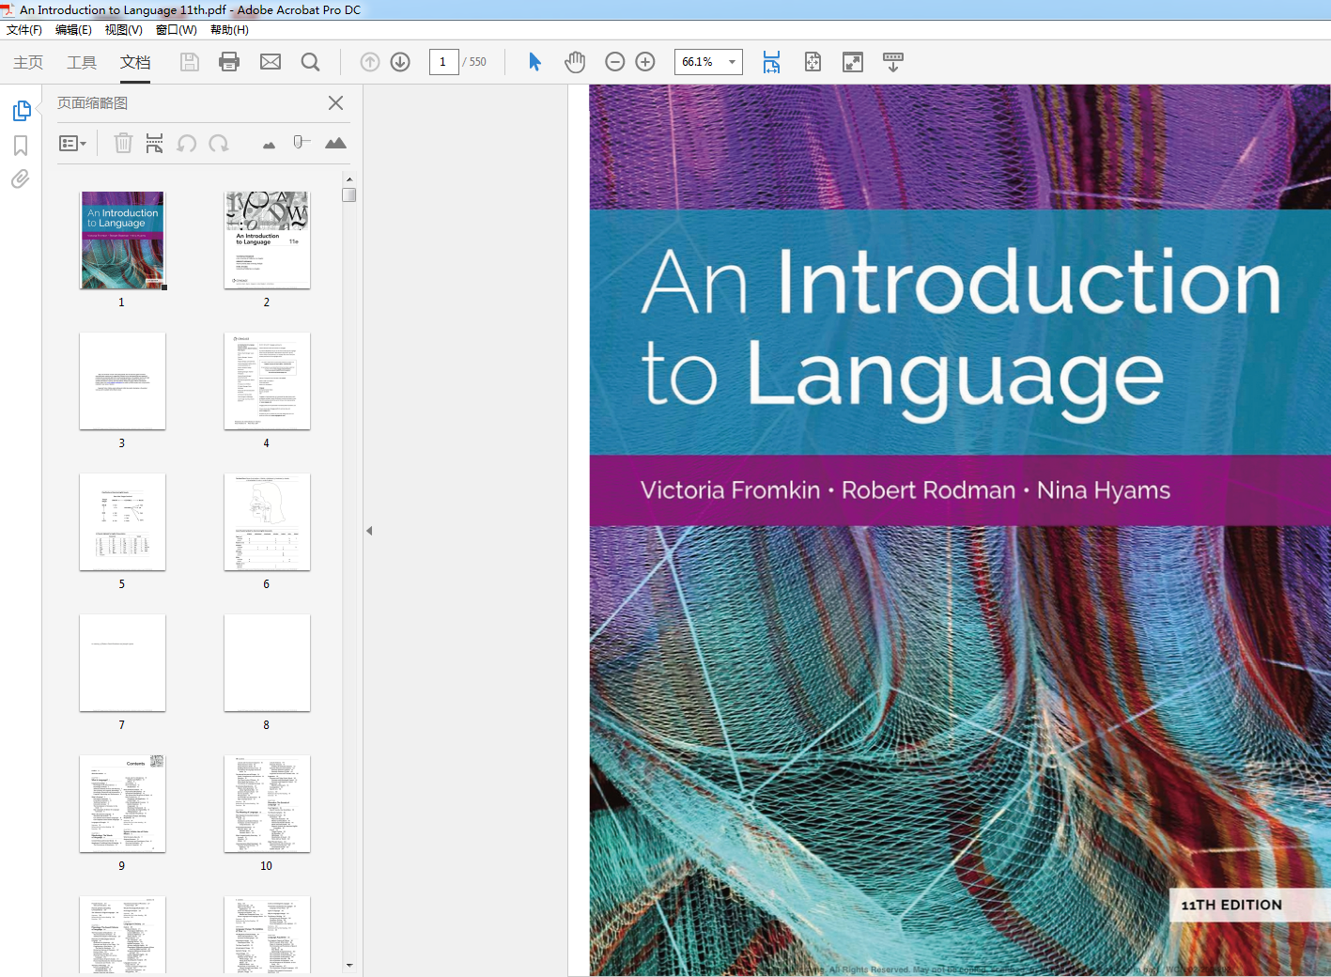Click thumbnail scrollbar up arrow
Viewport: 1331px width, 977px height.
[349, 178]
